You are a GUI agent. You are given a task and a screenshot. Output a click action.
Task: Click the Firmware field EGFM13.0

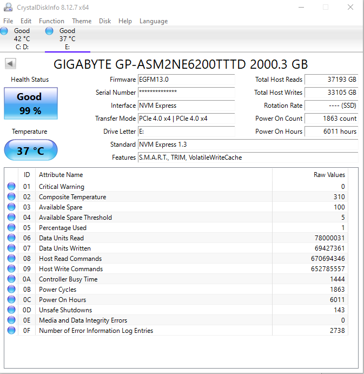187,80
